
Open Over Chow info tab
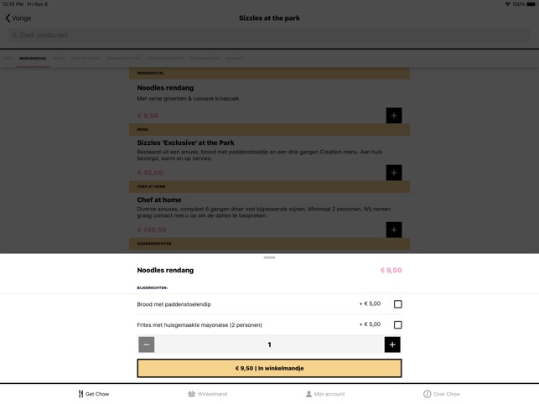[442, 394]
